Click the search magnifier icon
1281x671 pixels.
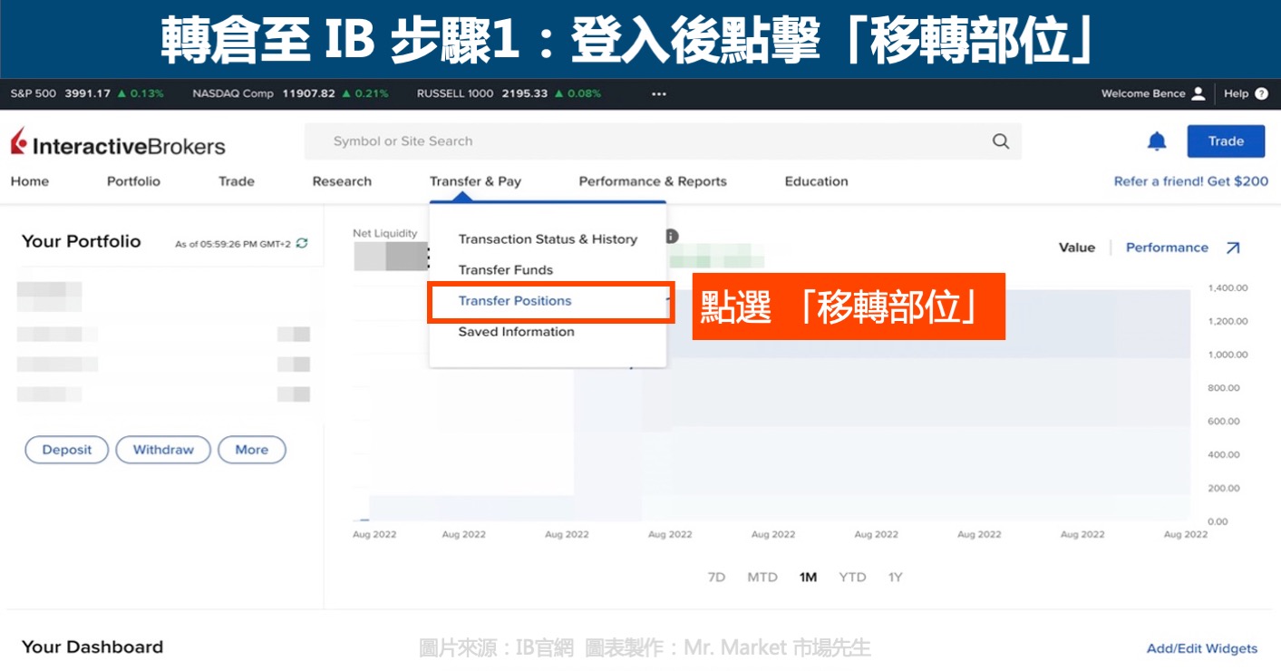click(1001, 141)
